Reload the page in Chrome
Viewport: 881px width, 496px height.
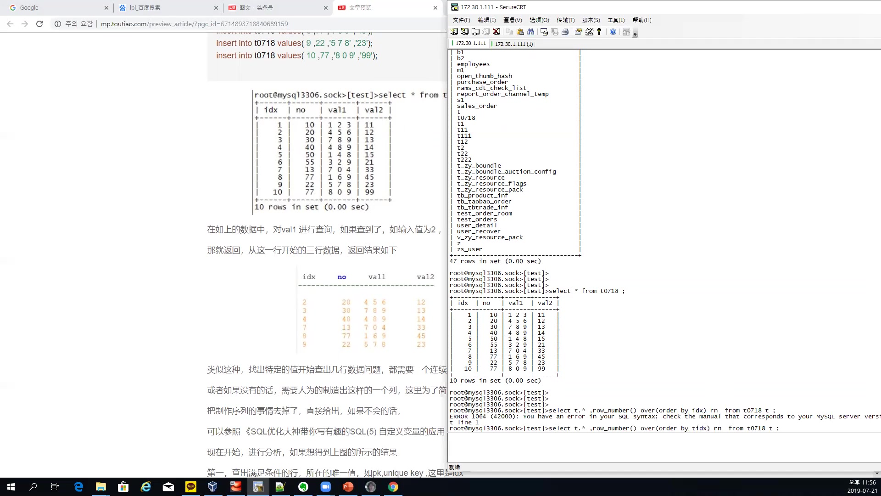click(39, 24)
